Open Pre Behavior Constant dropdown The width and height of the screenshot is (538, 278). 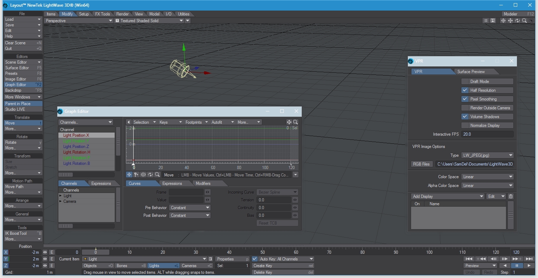tap(190, 208)
